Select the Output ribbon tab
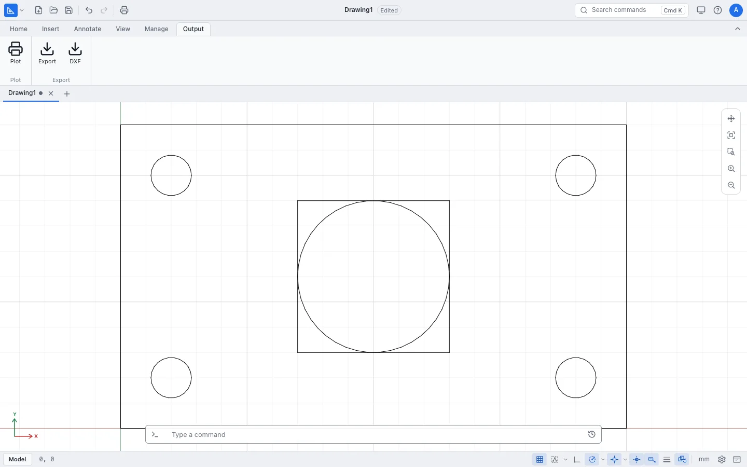Image resolution: width=747 pixels, height=467 pixels. tap(193, 29)
